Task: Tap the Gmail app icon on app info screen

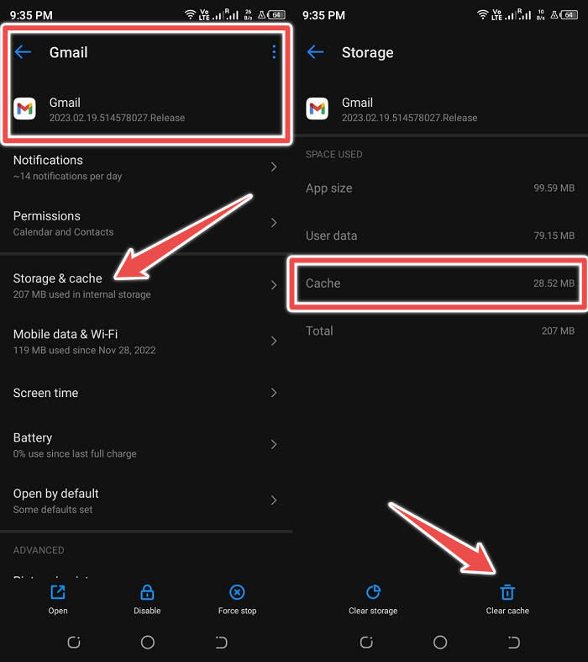Action: [24, 109]
